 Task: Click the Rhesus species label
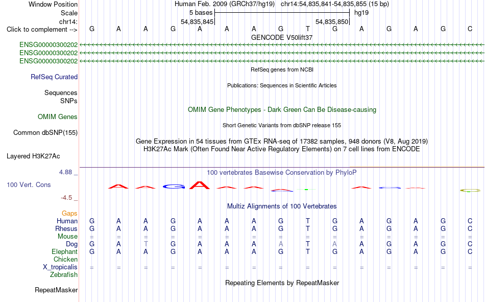pyautogui.click(x=66, y=228)
